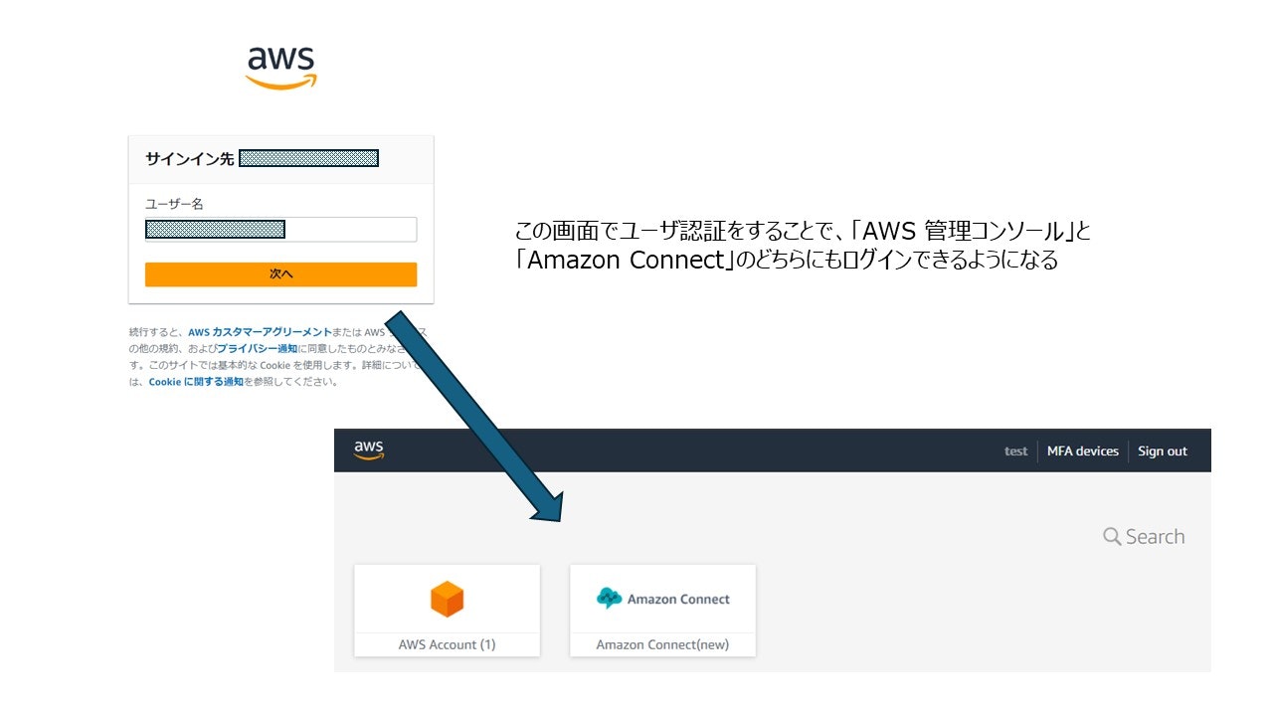Expand the AWS Account (1) tile
The image size is (1273, 716).
447,644
